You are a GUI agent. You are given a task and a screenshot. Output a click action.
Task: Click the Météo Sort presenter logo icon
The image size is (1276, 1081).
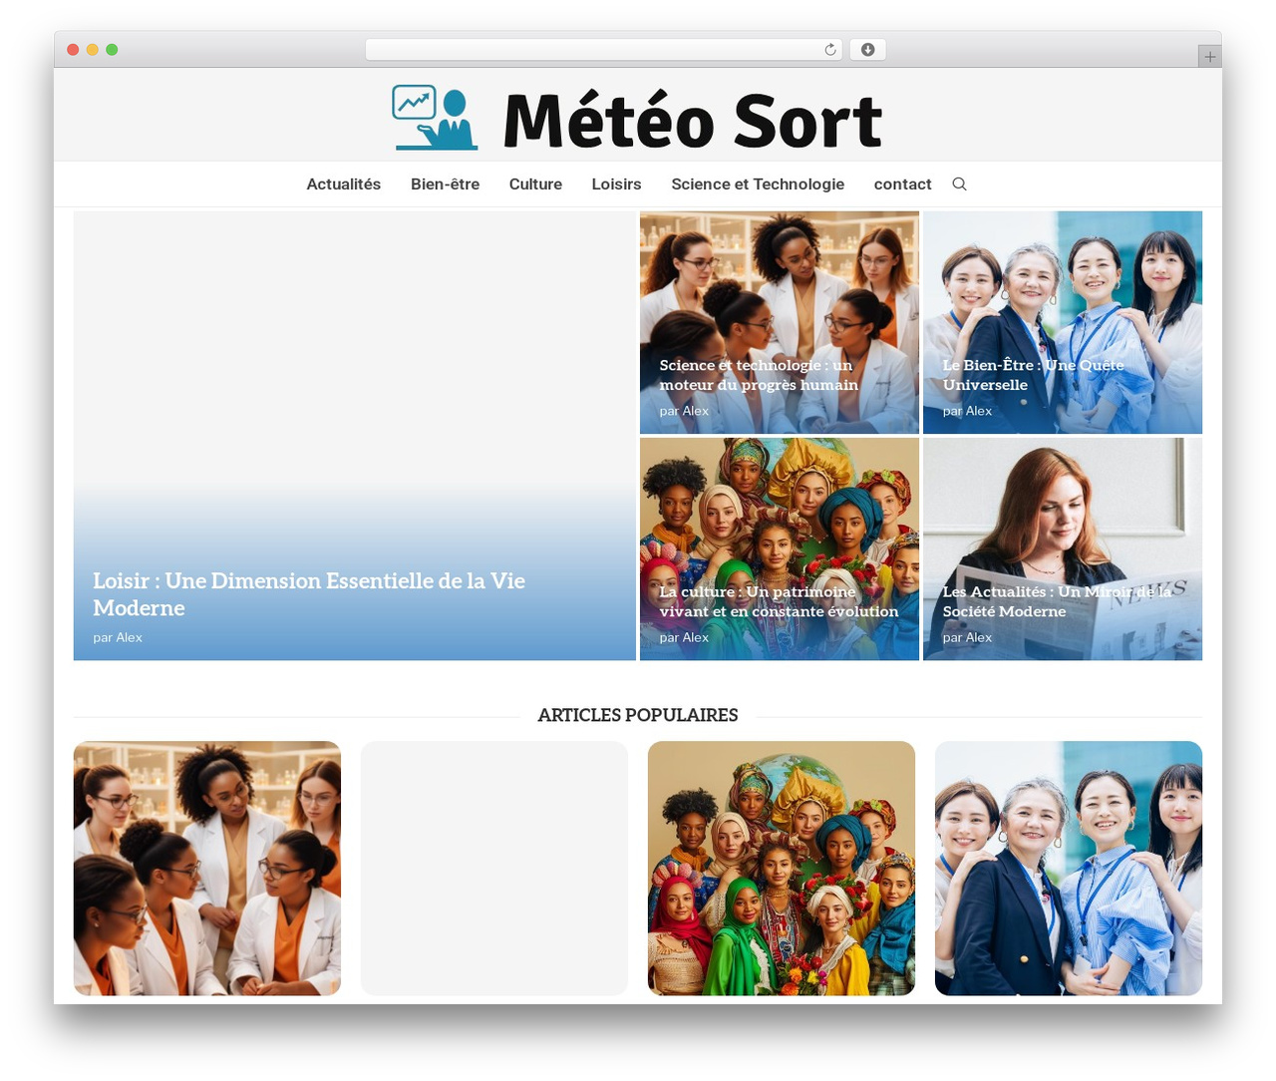click(x=435, y=118)
